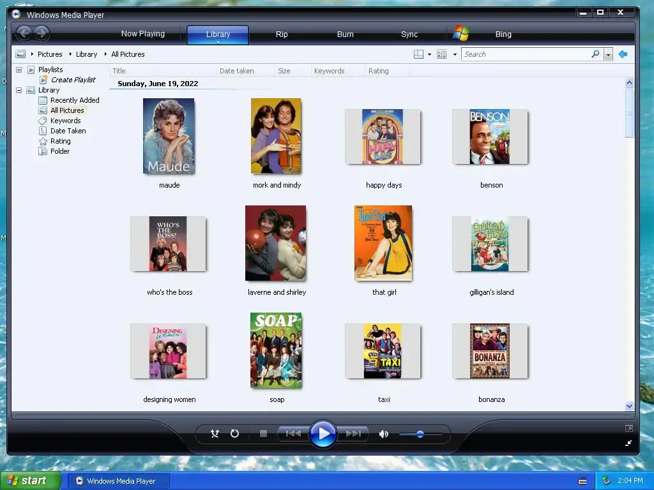
Task: Collapse the Library tree node
Action: (x=19, y=90)
